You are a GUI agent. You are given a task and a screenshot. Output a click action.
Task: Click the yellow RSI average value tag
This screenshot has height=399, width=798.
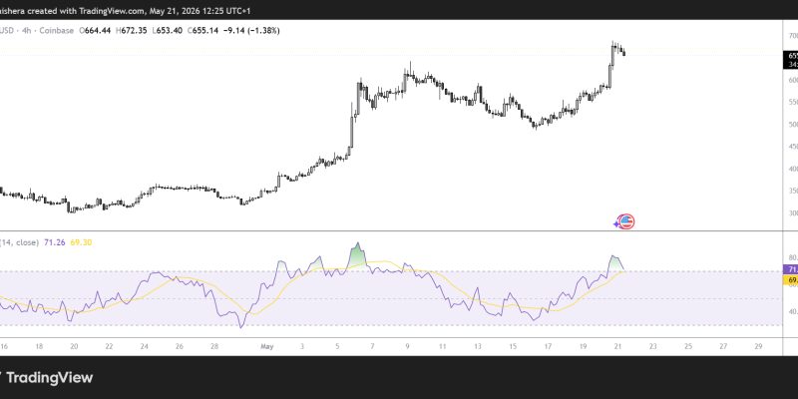[790, 280]
